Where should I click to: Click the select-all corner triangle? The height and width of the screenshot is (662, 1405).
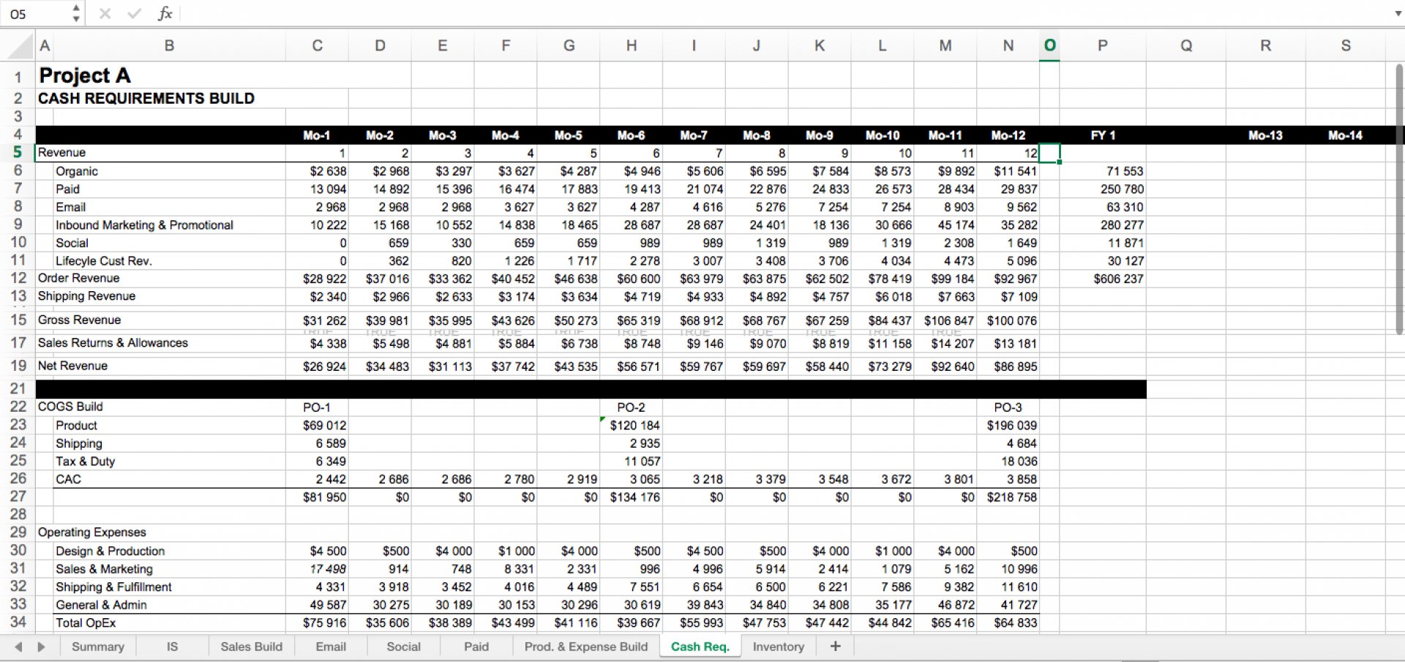(22, 46)
